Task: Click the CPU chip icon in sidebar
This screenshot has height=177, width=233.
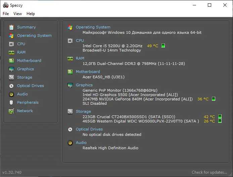Action: pos(11,44)
